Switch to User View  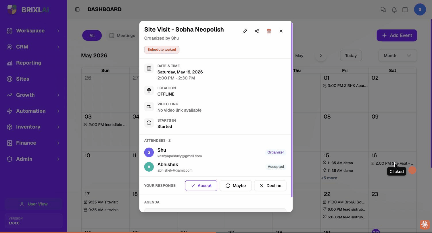[x=34, y=204]
